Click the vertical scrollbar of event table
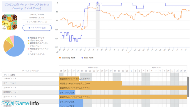This screenshot has height=107, width=191. pyautogui.click(x=188, y=87)
